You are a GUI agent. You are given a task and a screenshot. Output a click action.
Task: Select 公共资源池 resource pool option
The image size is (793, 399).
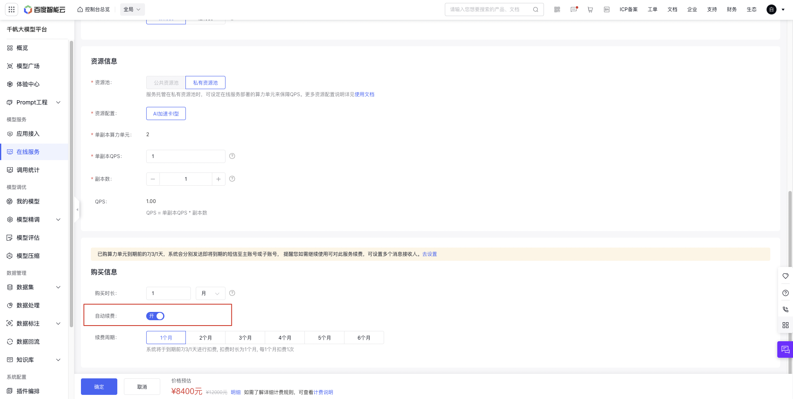(x=166, y=83)
